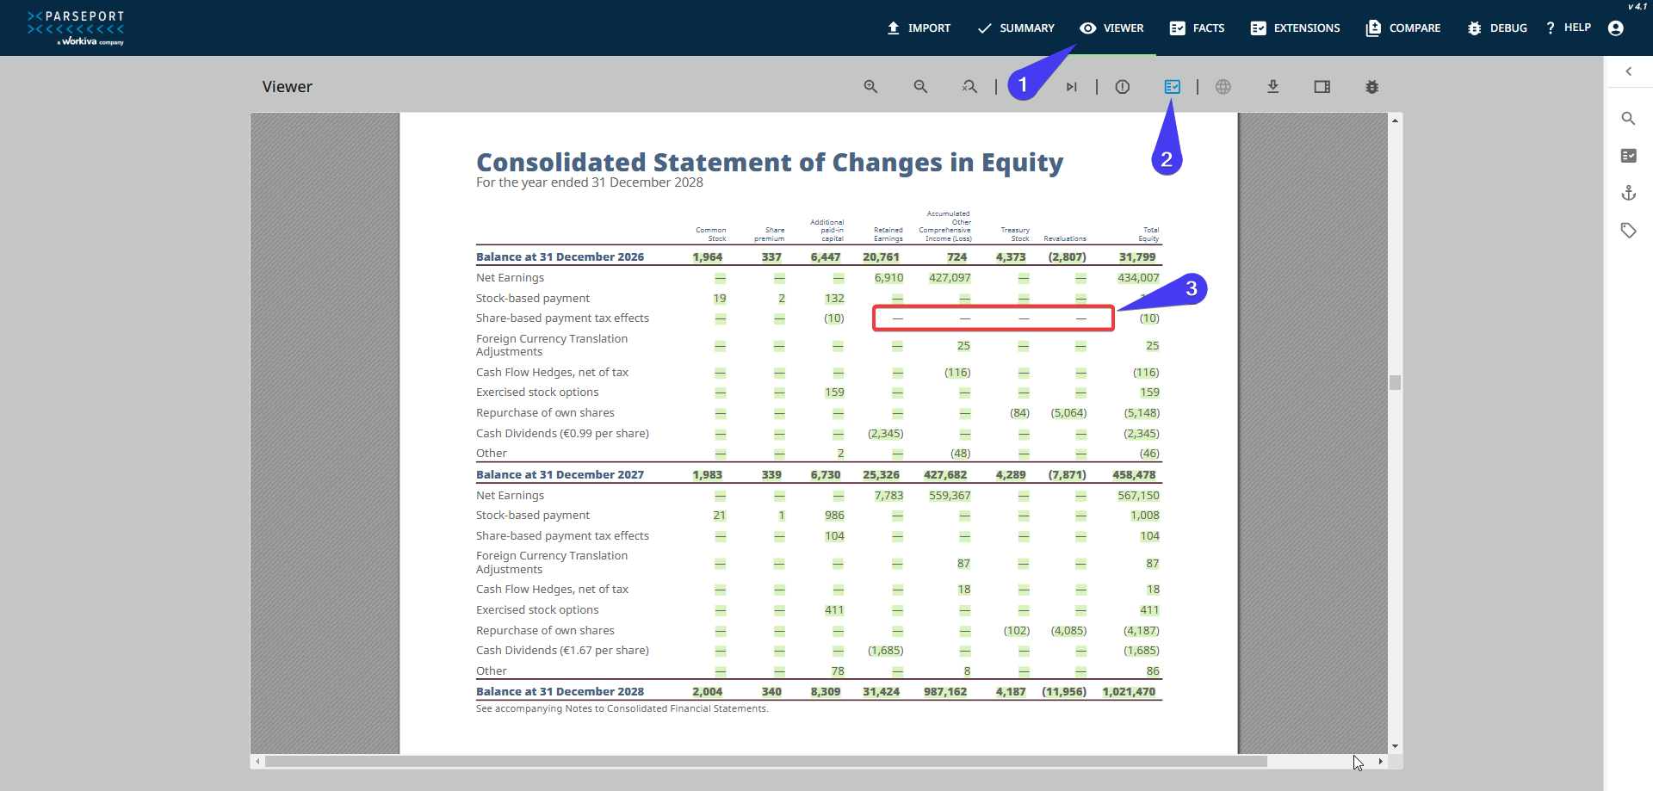Image resolution: width=1653 pixels, height=791 pixels.
Task: Click the bug debug icon in viewer toolbar
Action: pyautogui.click(x=1372, y=87)
